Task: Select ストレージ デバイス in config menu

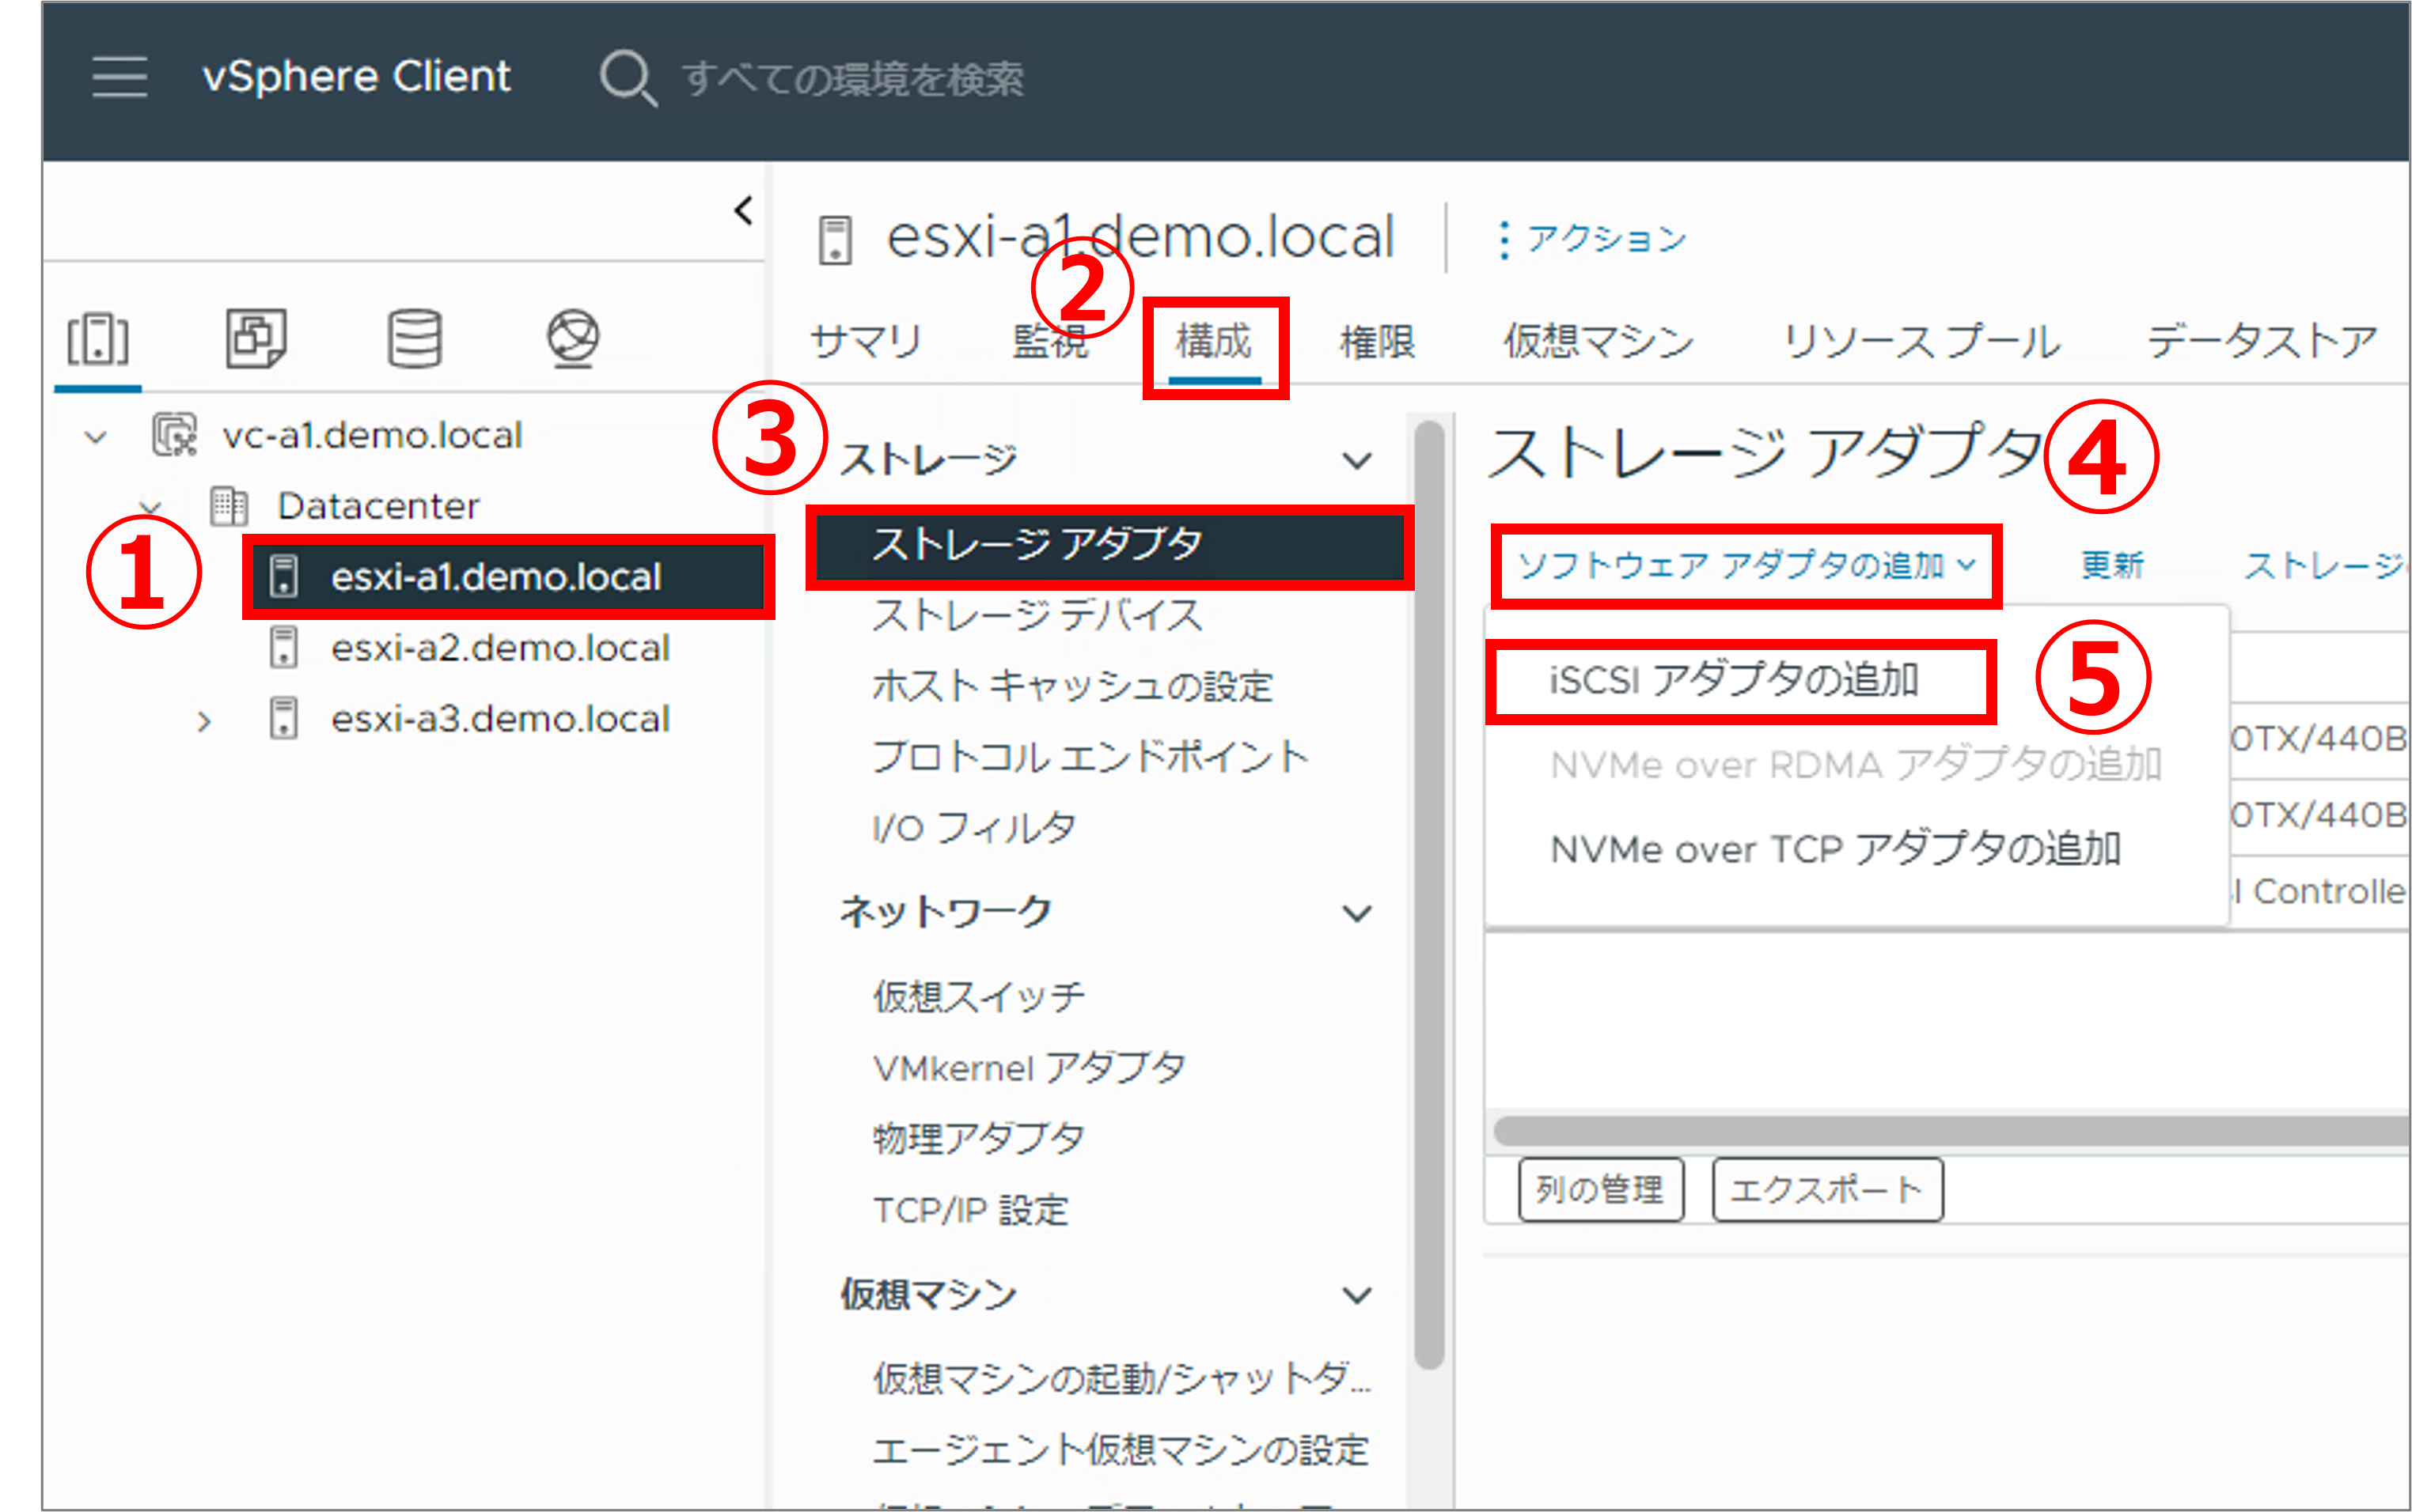Action: pos(1037,615)
